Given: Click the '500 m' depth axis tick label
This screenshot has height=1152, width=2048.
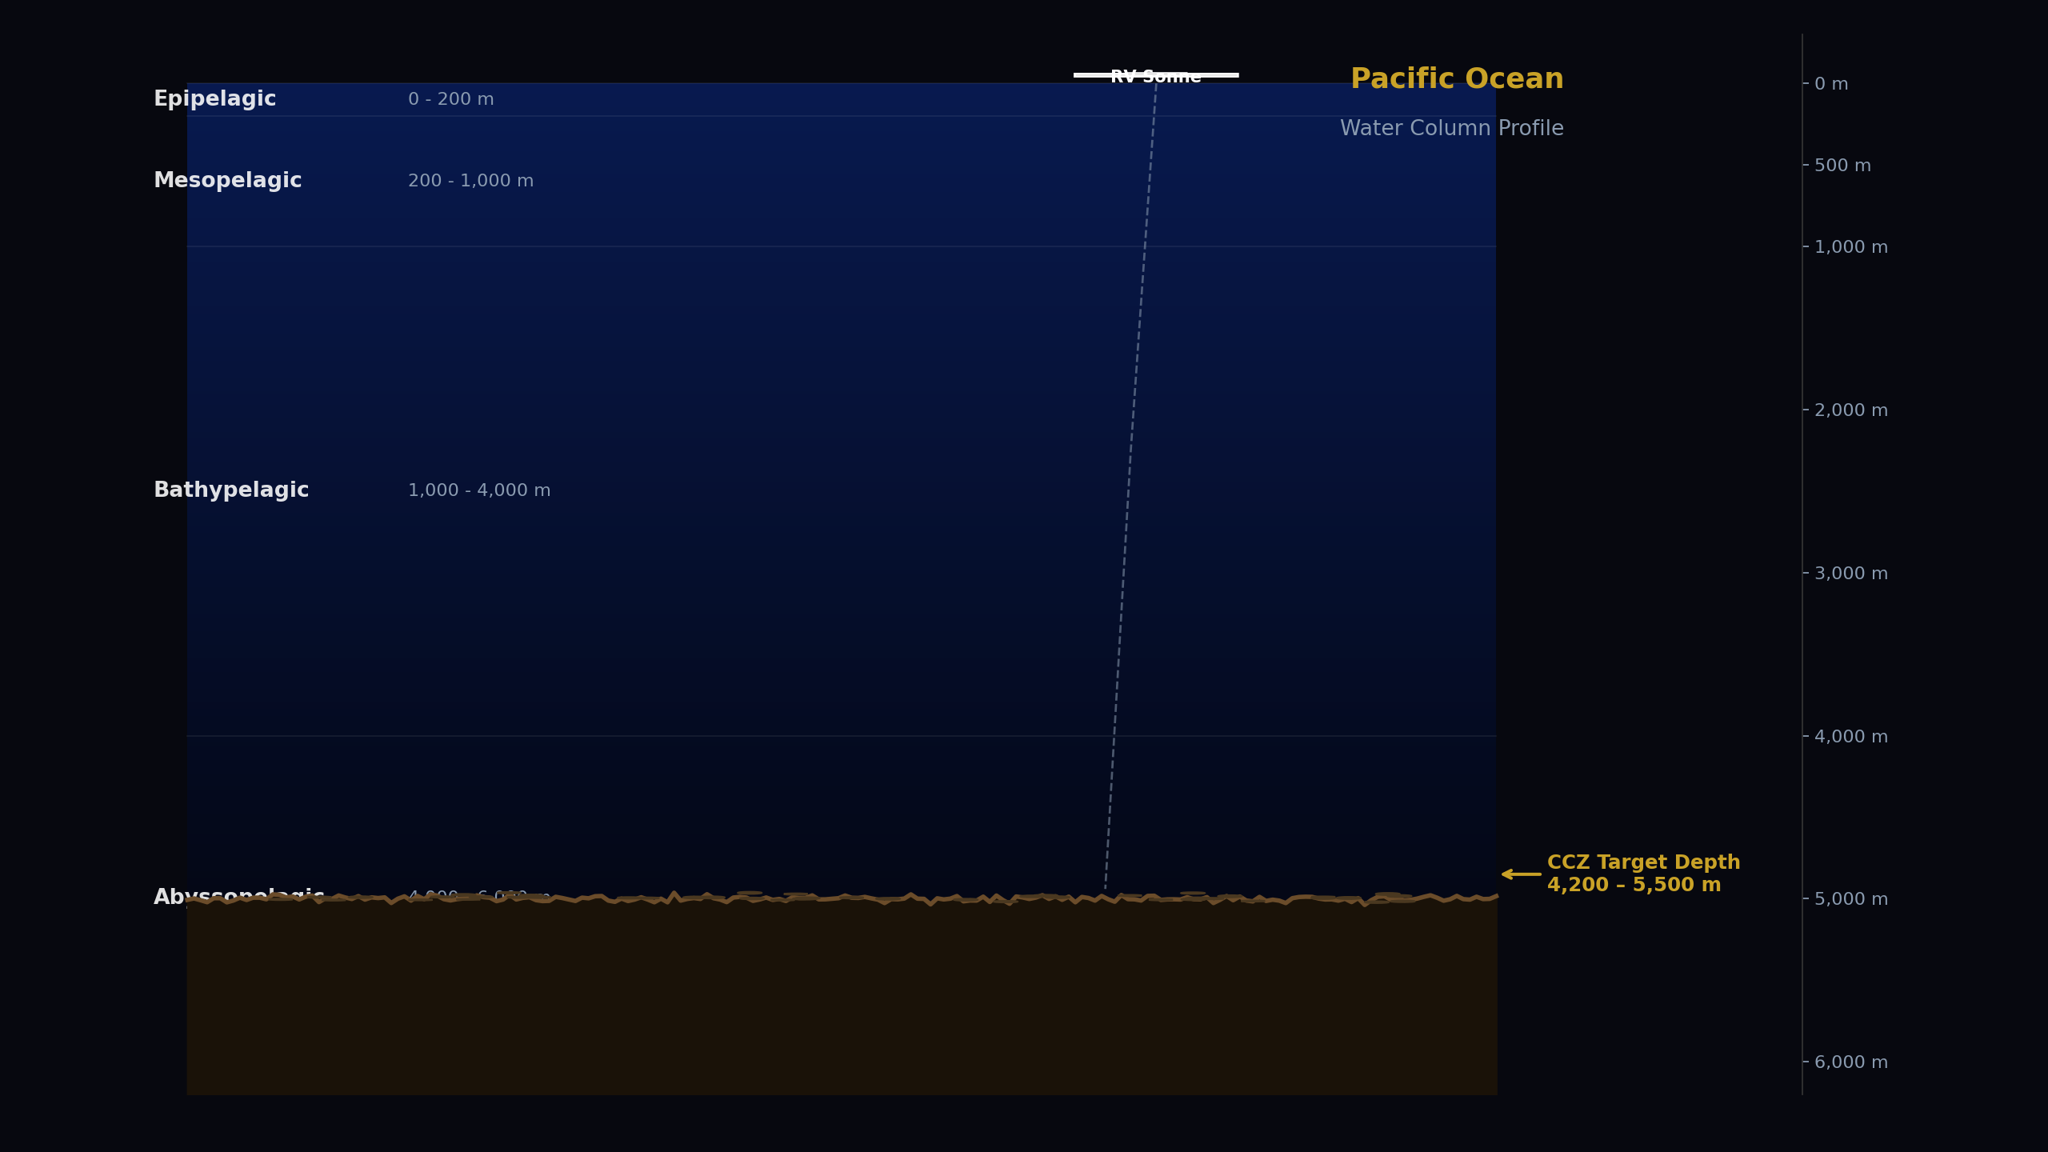Looking at the screenshot, I should pyautogui.click(x=1842, y=166).
